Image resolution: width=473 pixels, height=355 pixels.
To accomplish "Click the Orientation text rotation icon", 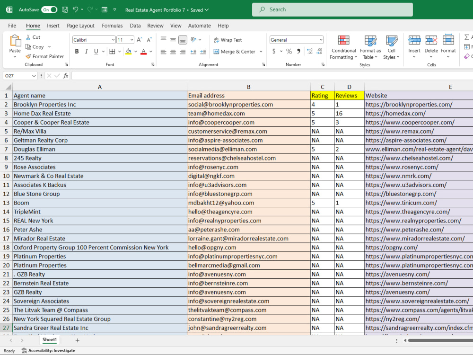I will [193, 40].
